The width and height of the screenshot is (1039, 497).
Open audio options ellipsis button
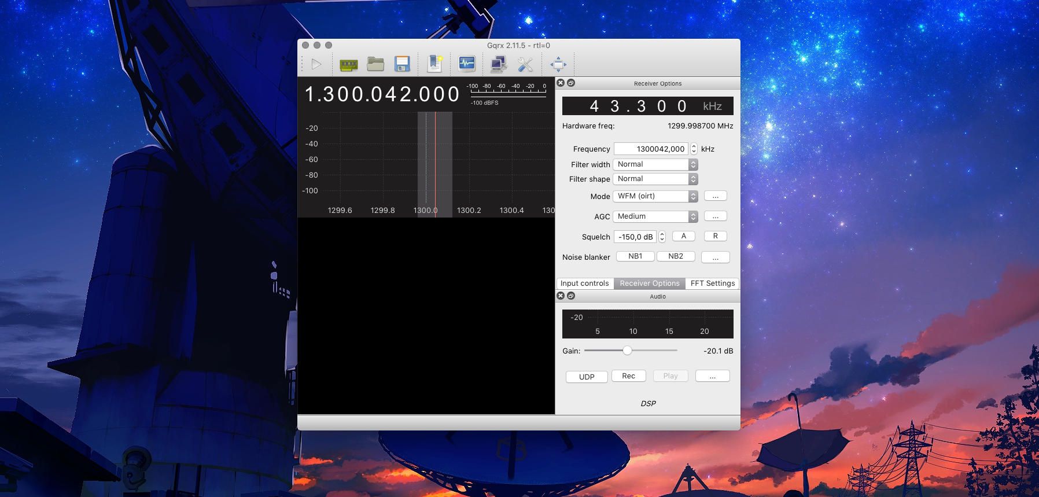(713, 376)
